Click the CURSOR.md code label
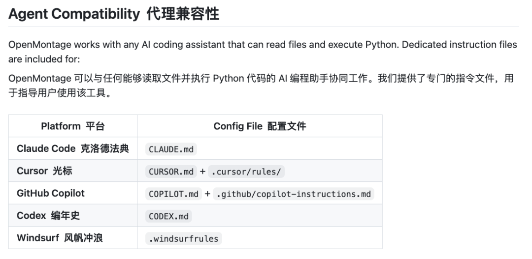Viewport: 532px width, 259px height. pyautogui.click(x=171, y=172)
